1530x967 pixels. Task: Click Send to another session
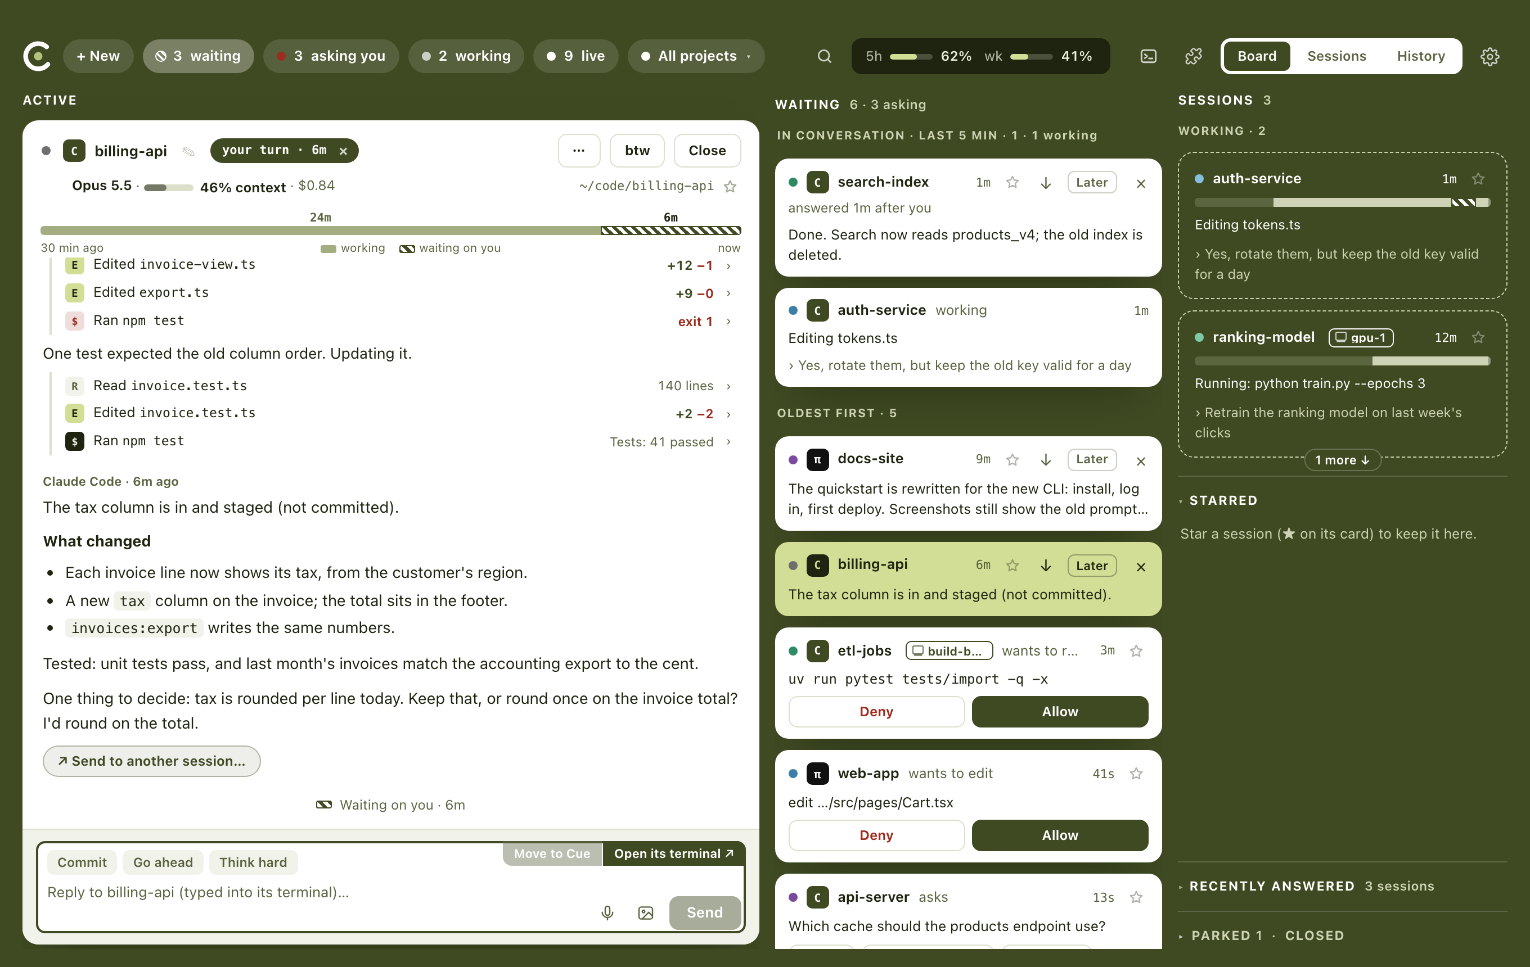[151, 761]
